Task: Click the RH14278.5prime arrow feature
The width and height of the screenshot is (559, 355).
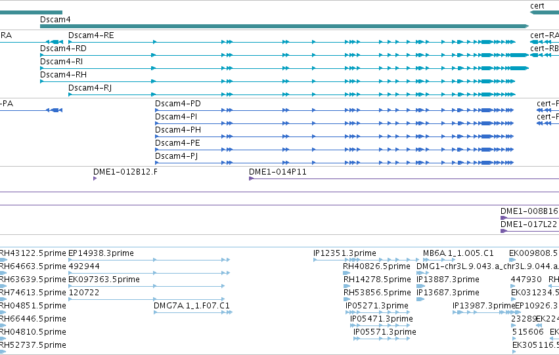Action: (347, 286)
